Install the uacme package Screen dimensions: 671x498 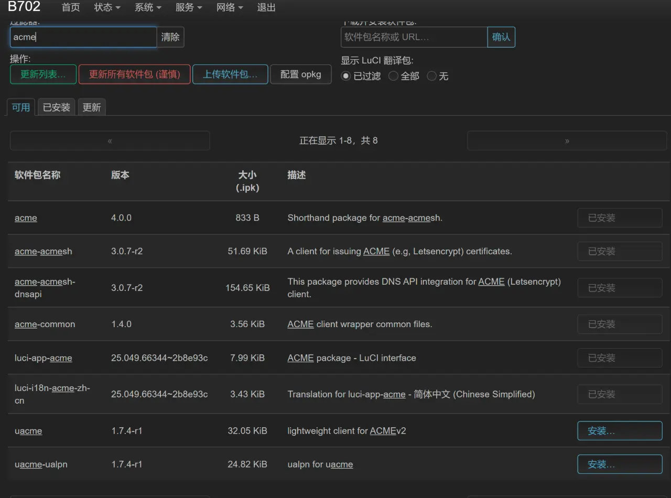tap(620, 430)
